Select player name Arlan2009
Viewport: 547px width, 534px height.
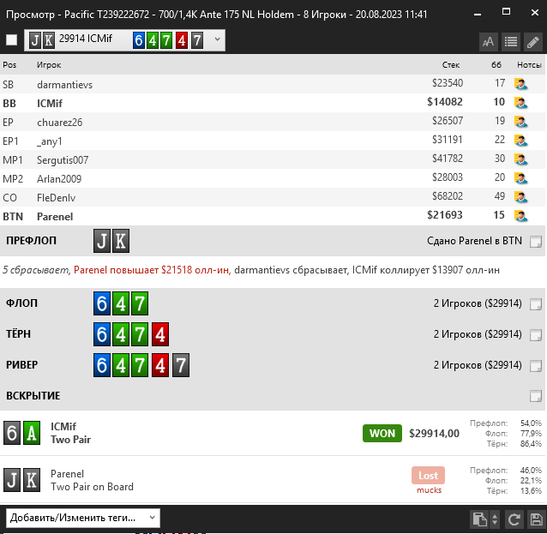(59, 179)
